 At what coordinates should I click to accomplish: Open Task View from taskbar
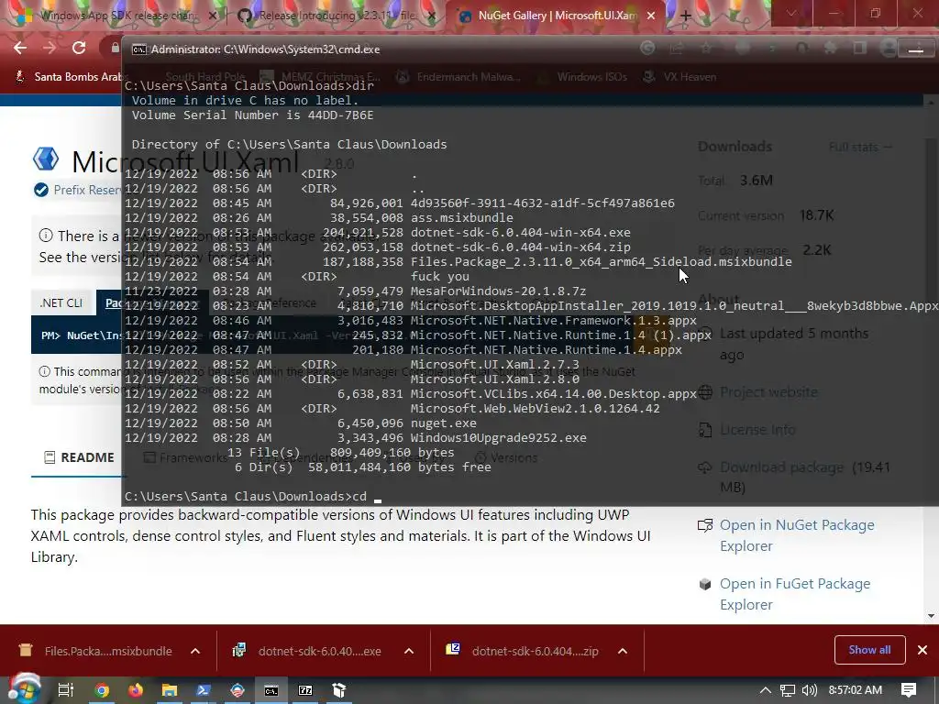[x=65, y=690]
